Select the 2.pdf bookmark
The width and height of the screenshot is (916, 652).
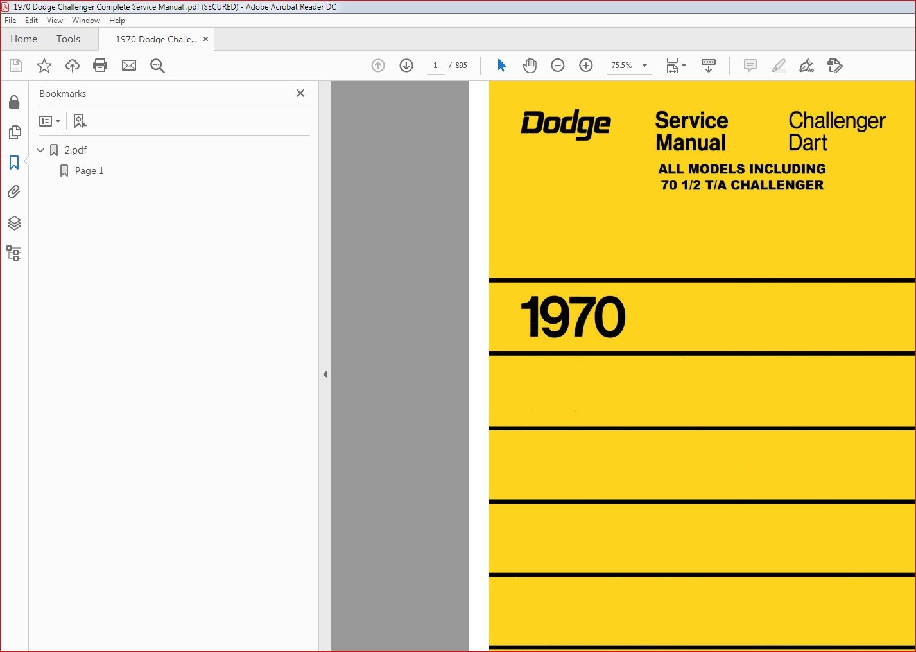tap(76, 150)
